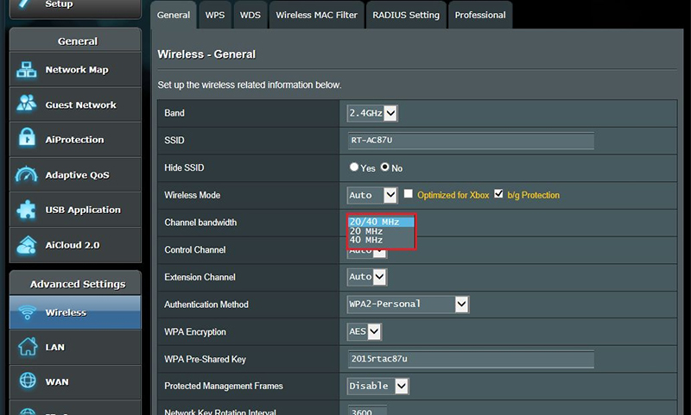Open the LAN menu label
Image resolution: width=691 pixels, height=415 pixels.
pos(54,347)
